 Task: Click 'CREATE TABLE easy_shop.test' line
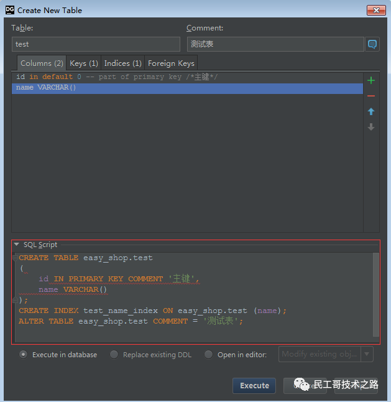86,258
